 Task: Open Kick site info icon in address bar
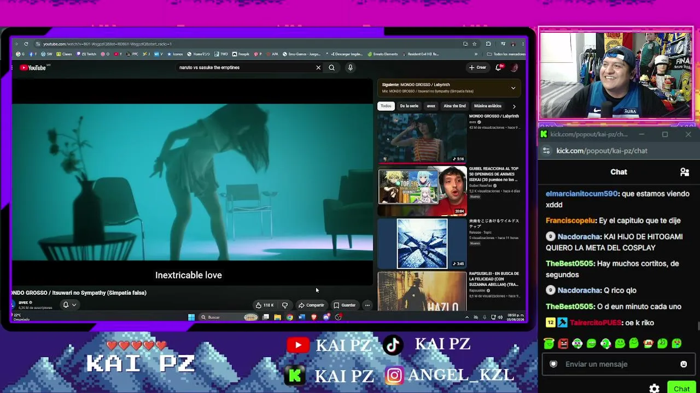point(546,151)
